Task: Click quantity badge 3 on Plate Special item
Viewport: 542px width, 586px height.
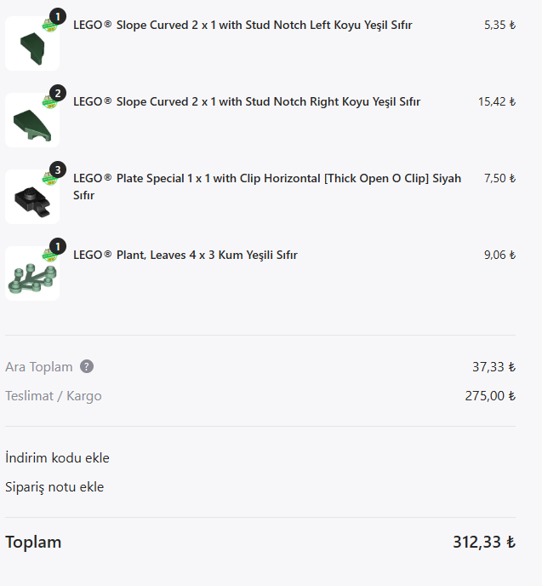Action: (x=58, y=169)
